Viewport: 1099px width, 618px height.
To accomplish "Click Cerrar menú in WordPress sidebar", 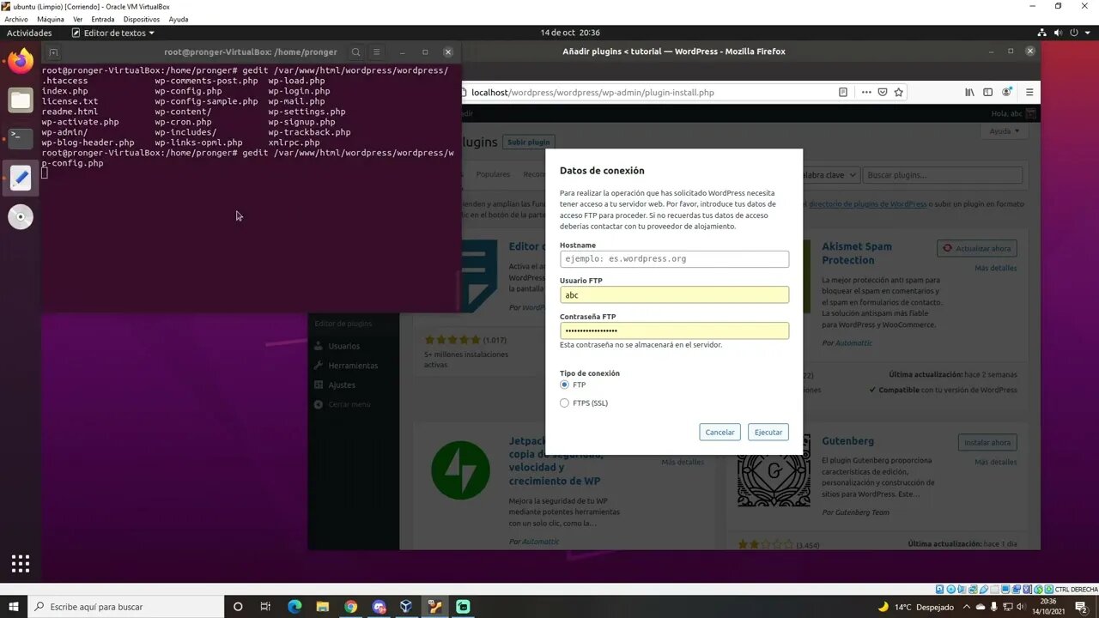I will click(x=349, y=404).
